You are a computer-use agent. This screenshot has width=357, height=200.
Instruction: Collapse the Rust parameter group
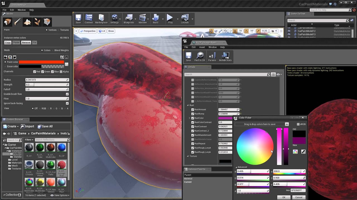[188, 105]
